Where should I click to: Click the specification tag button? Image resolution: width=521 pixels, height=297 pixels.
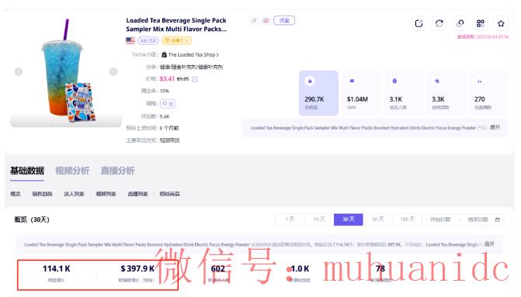point(168,104)
